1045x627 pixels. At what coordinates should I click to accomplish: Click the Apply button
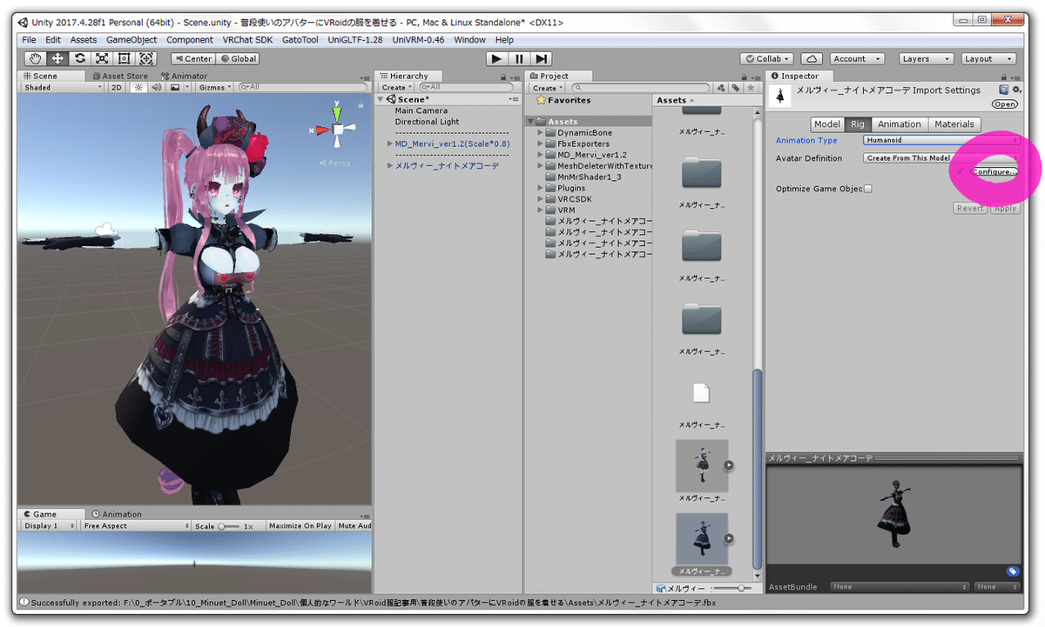1005,209
